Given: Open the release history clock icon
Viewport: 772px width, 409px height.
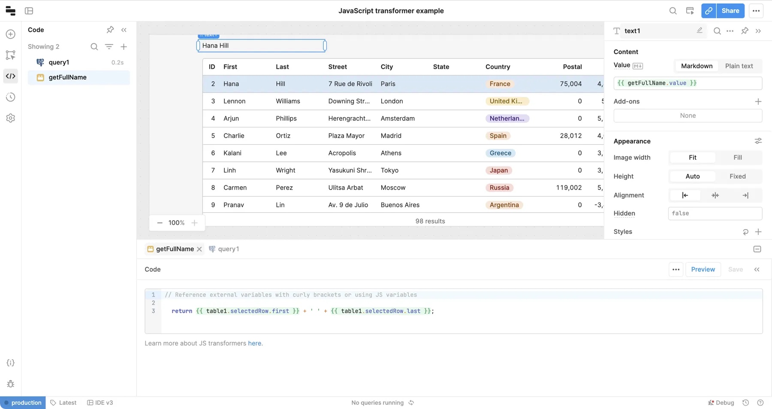Looking at the screenshot, I should [11, 97].
